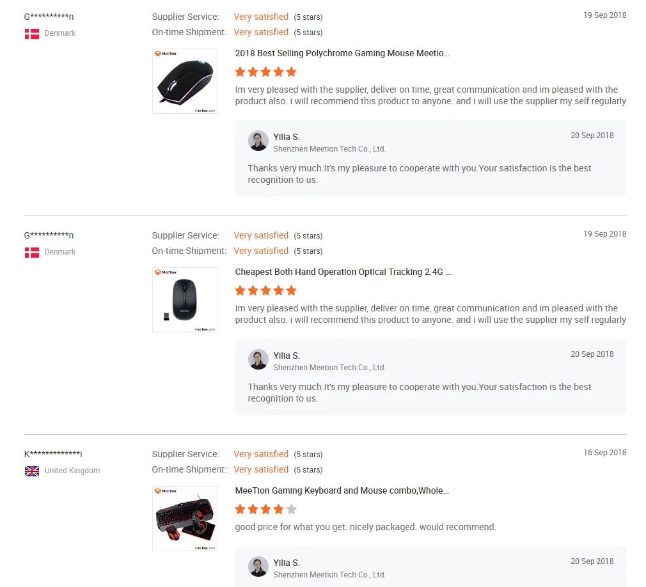
Task: Click the 'Yilia S.' name in the keyboard combo reply
Action: tap(287, 563)
